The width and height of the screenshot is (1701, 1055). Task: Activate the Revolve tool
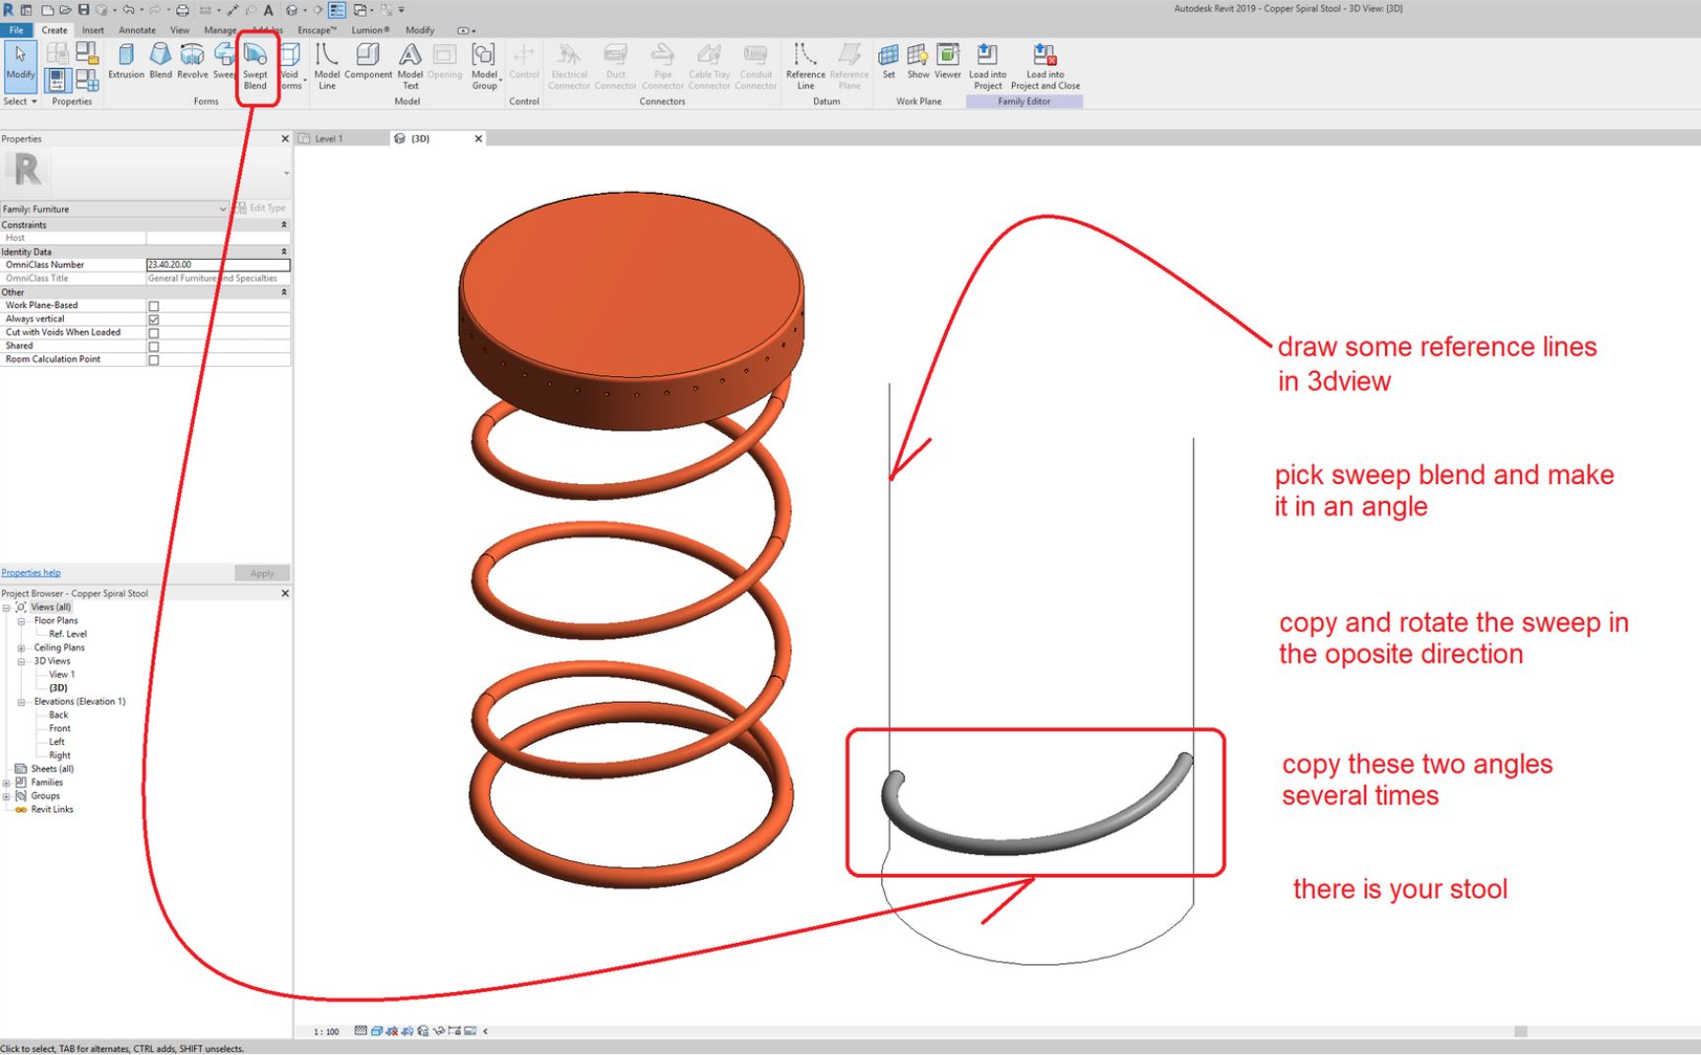[192, 62]
